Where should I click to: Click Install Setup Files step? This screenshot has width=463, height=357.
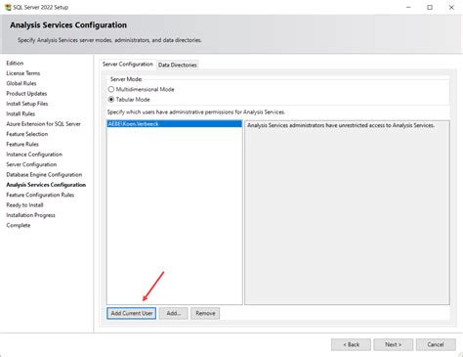coord(27,104)
